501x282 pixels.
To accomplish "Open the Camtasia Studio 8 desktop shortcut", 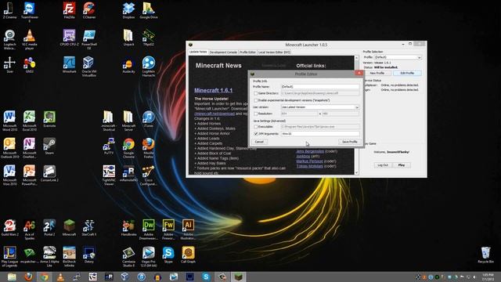I will (128, 256).
